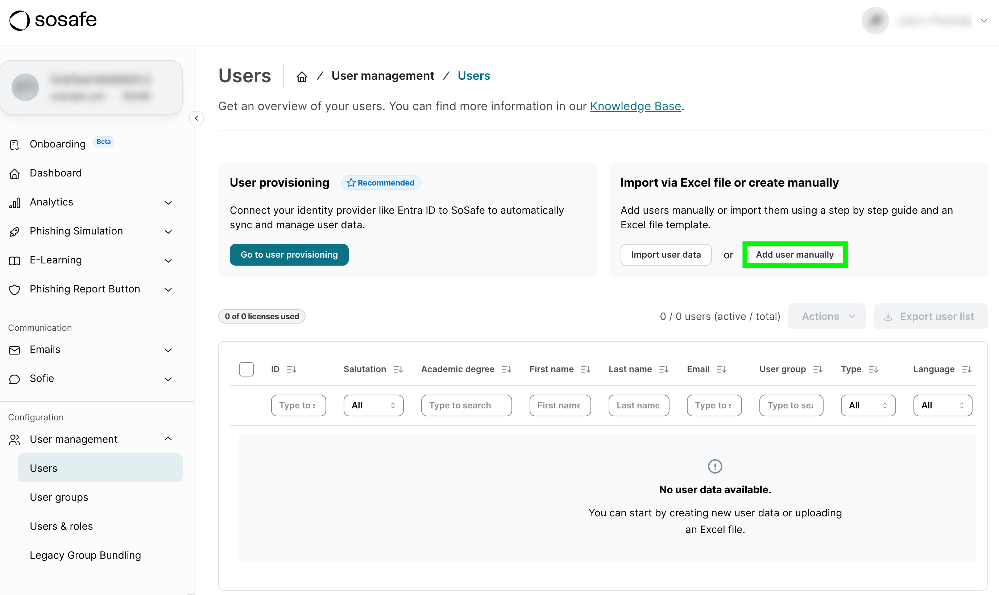Open the account menu chevron top right
Viewport: 999px width, 595px height.
click(x=984, y=21)
